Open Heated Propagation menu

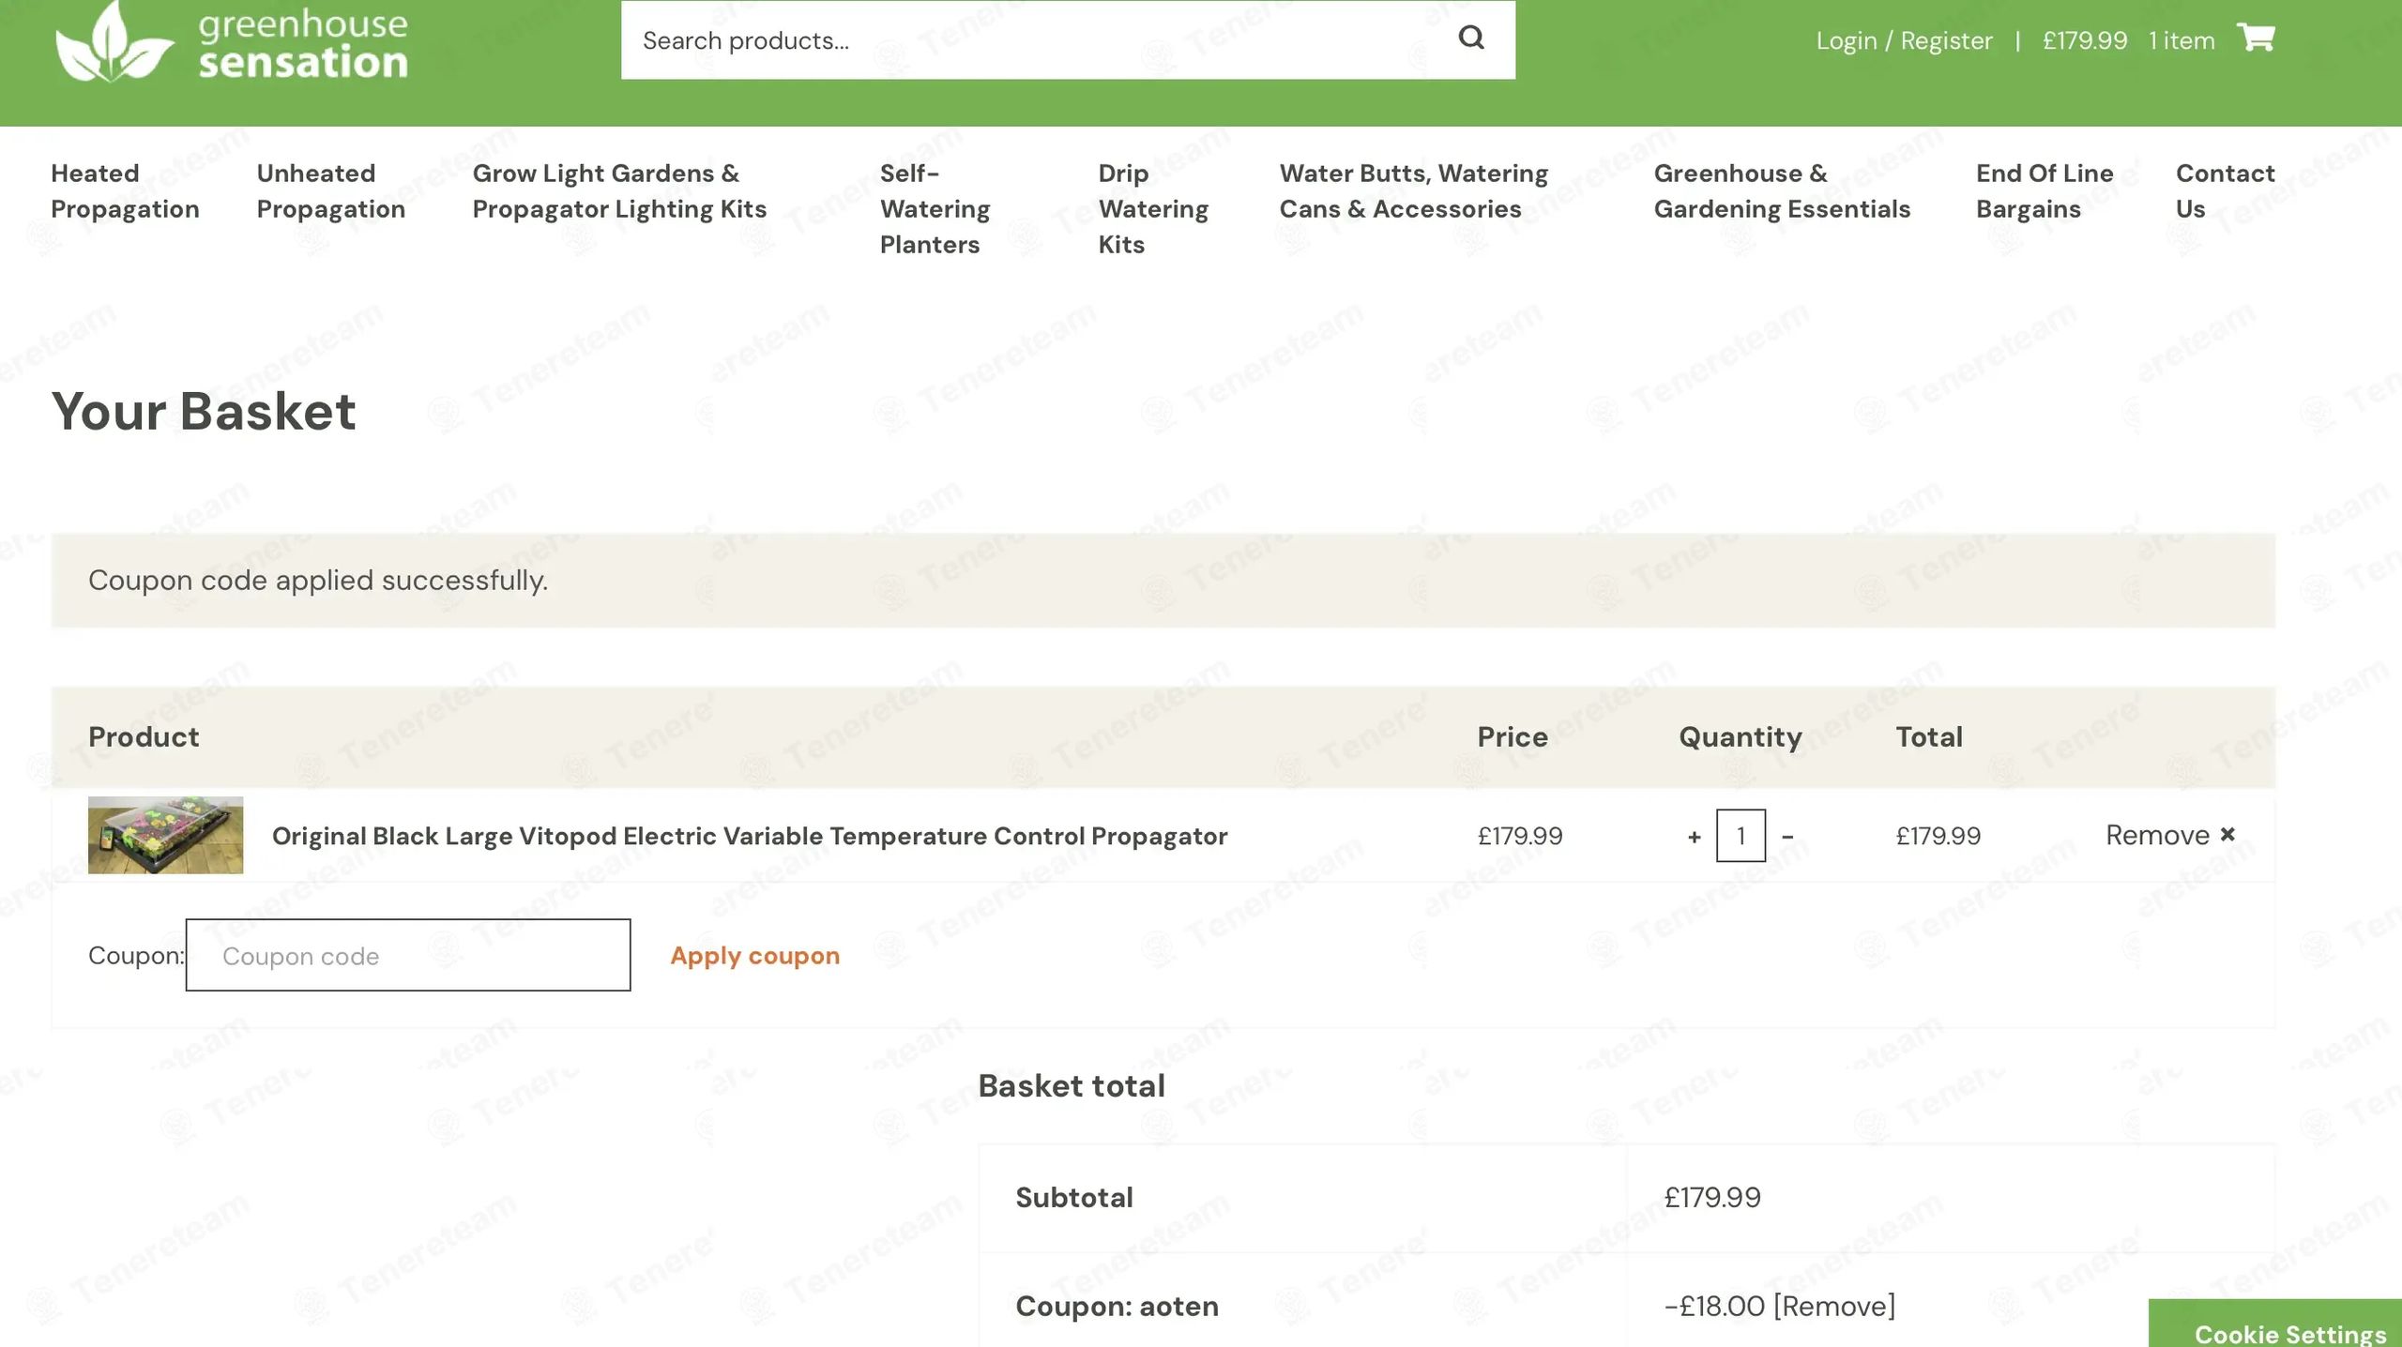click(125, 190)
